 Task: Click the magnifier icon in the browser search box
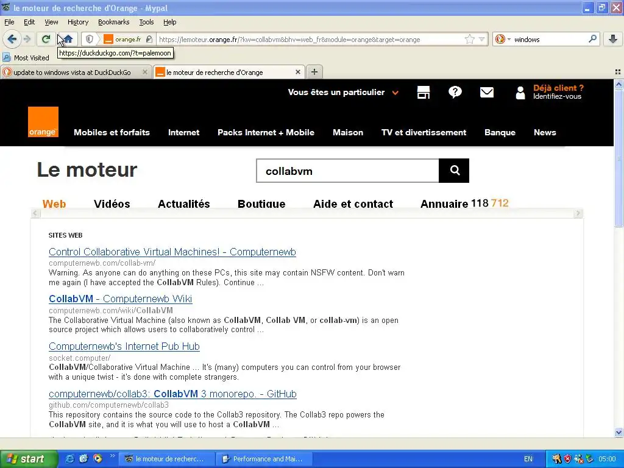[x=592, y=39]
